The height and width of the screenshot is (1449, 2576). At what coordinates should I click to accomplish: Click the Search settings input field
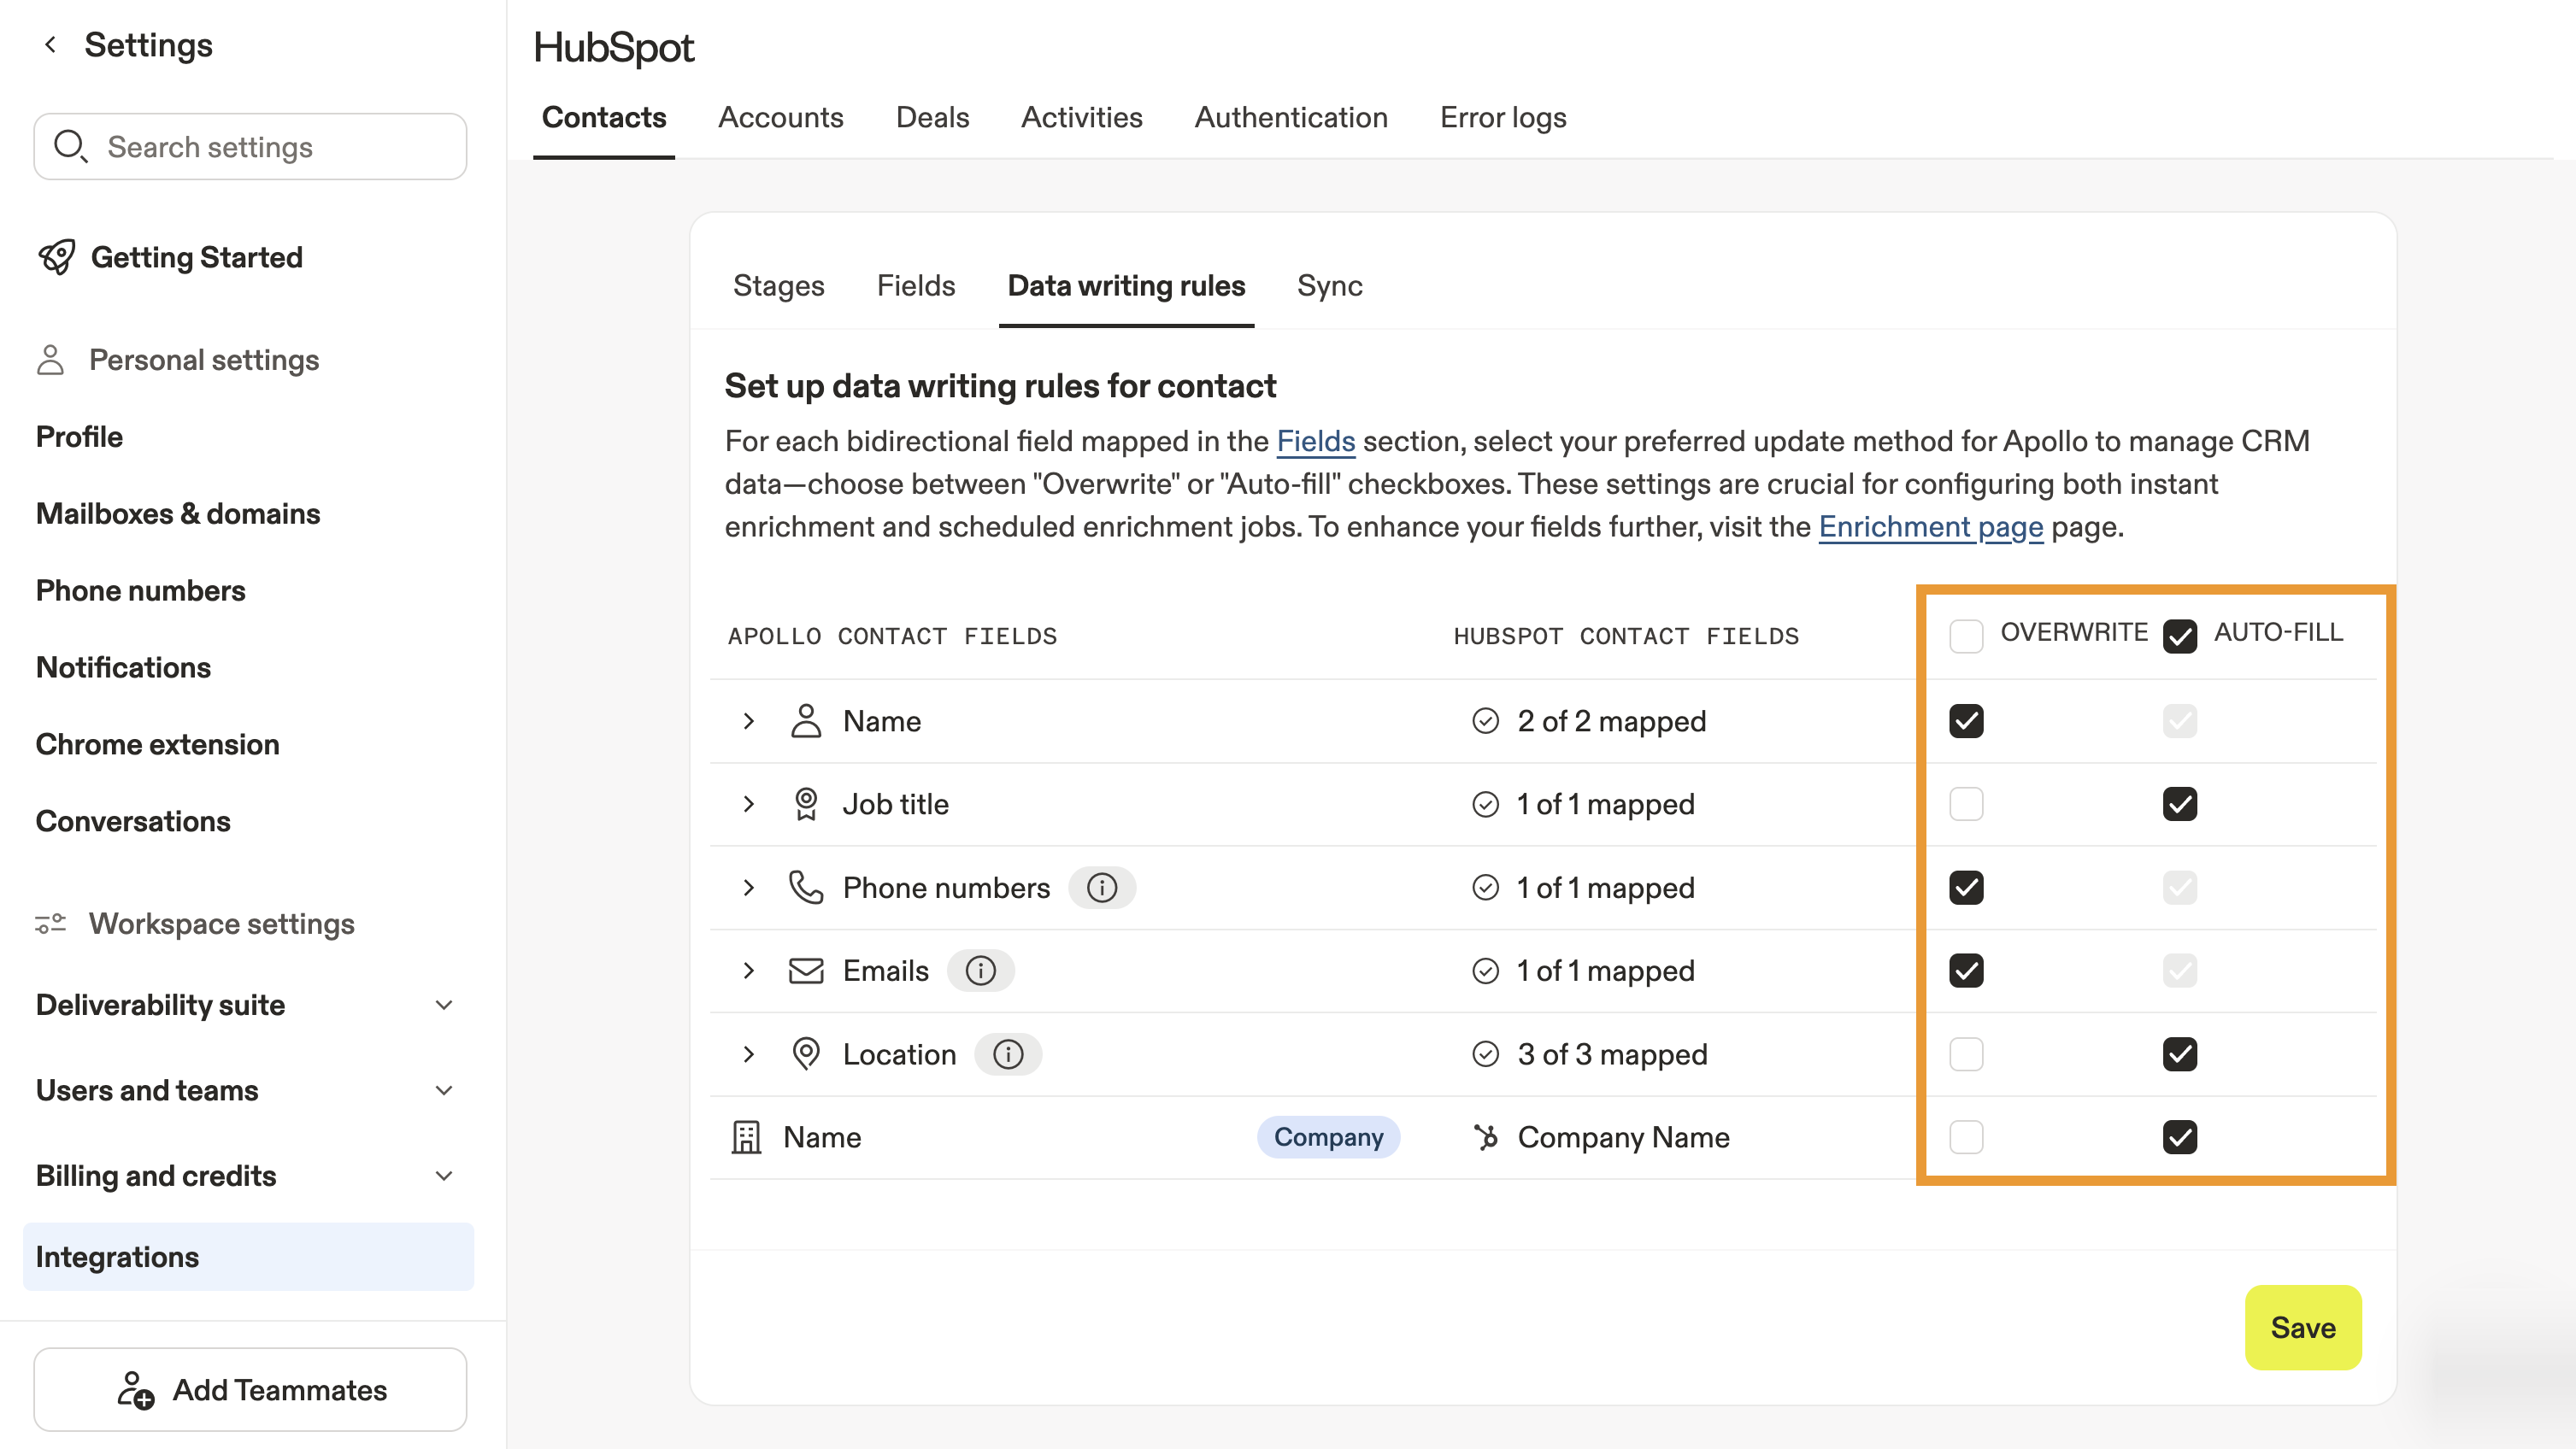point(250,147)
